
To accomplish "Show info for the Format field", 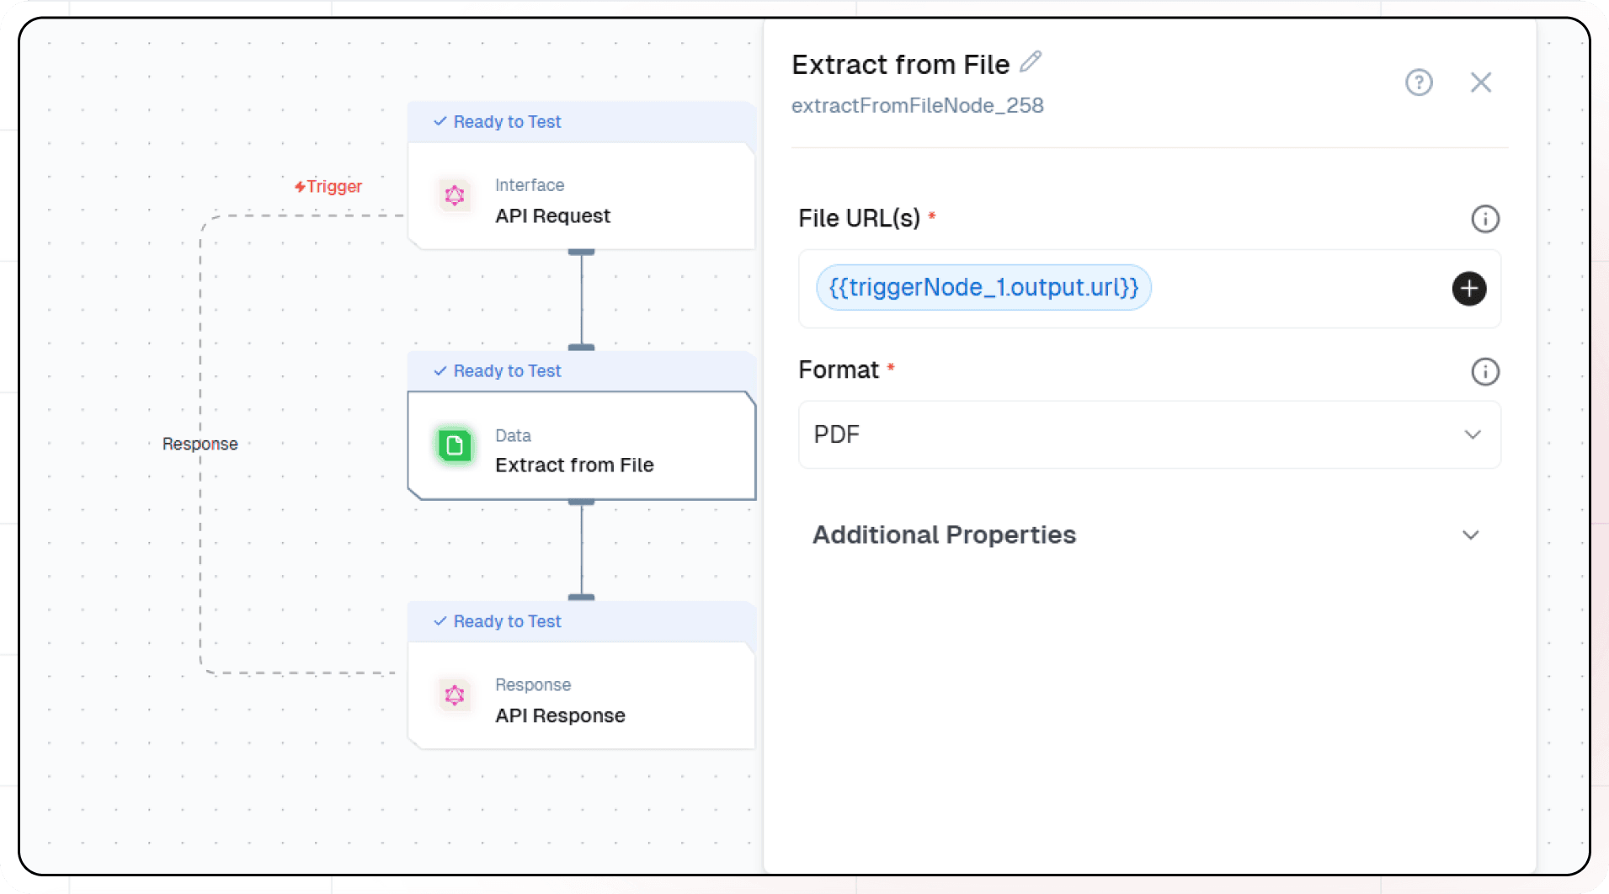I will (x=1484, y=371).
